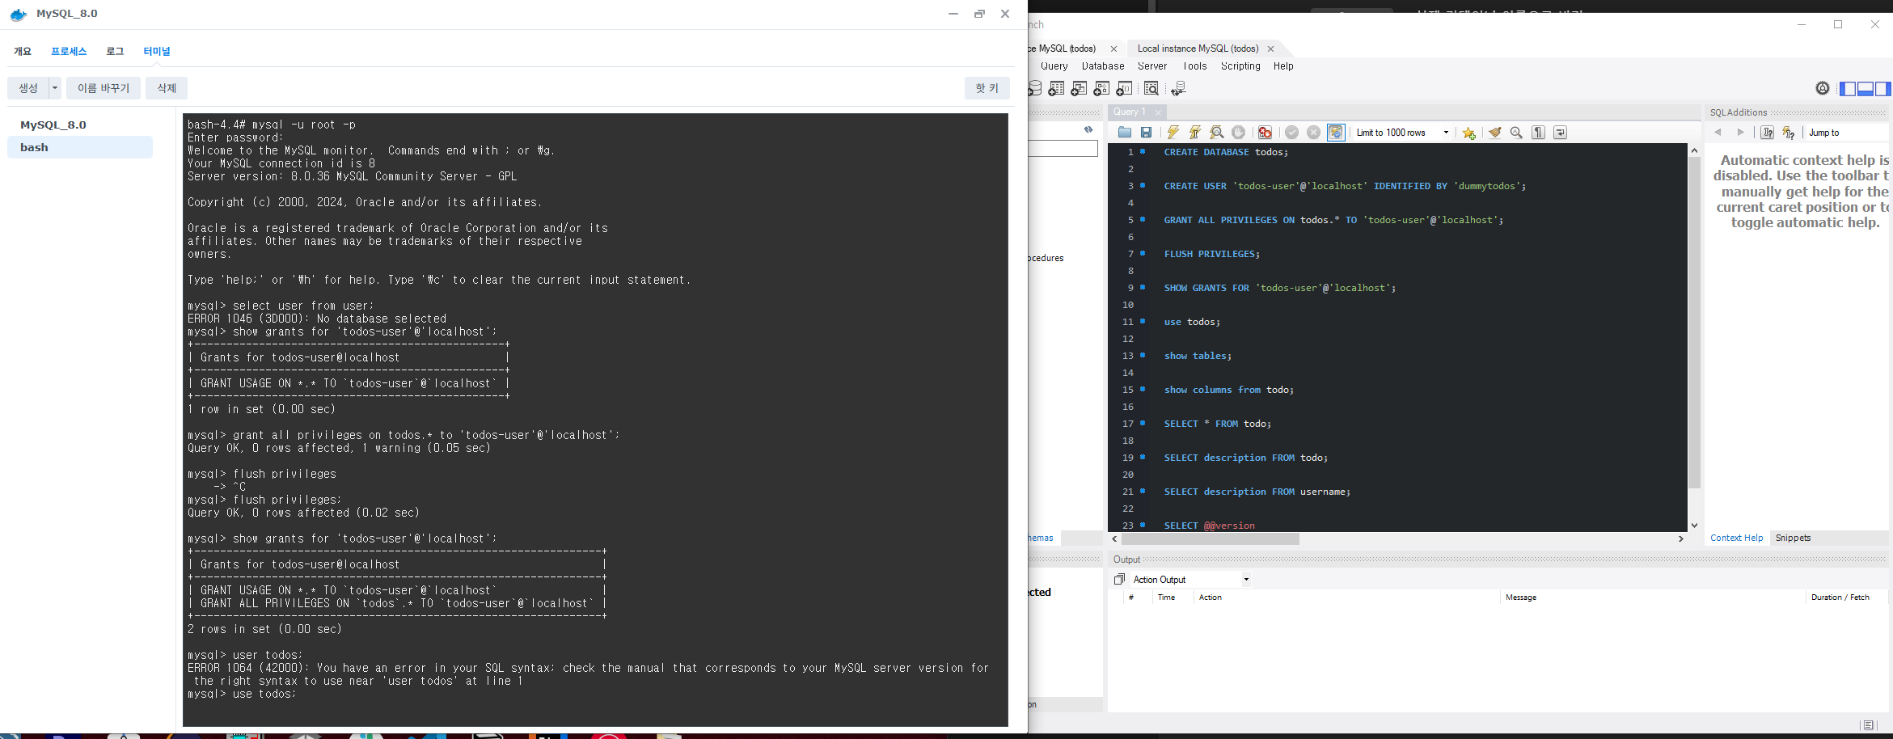Execute the SQL script with the lightning bolt
Screen dimensions: 1893x739
[1173, 133]
